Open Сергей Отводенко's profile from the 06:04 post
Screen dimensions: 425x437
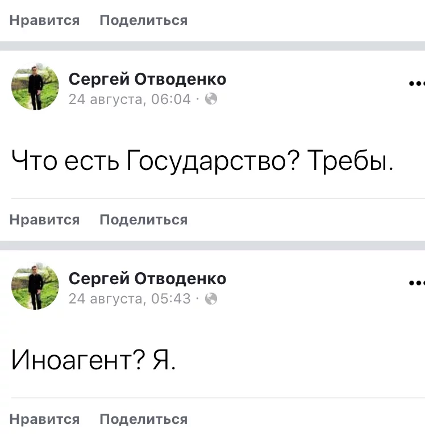coord(147,79)
